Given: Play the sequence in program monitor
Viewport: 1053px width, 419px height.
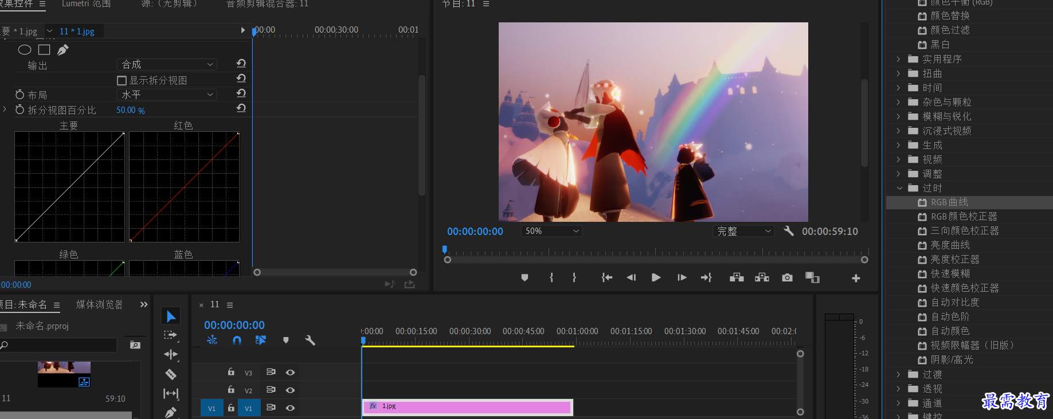Looking at the screenshot, I should pyautogui.click(x=656, y=277).
